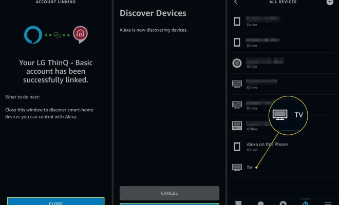
Task: Open the TV device in the All Devices list
Action: pyautogui.click(x=283, y=168)
